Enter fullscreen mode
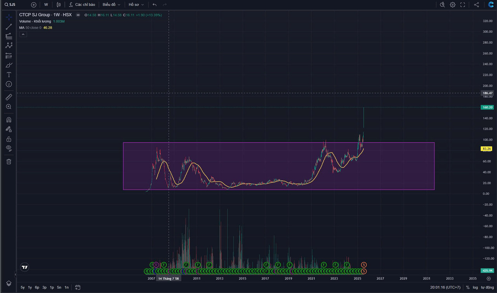The width and height of the screenshot is (497, 293). tap(463, 5)
